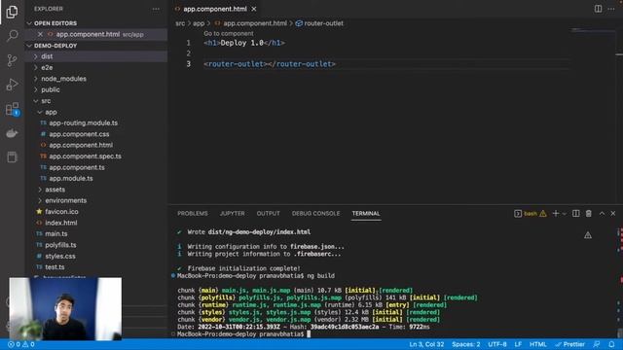The height and width of the screenshot is (350, 623).
Task: Change file encoding UTF-8
Action: pos(497,344)
